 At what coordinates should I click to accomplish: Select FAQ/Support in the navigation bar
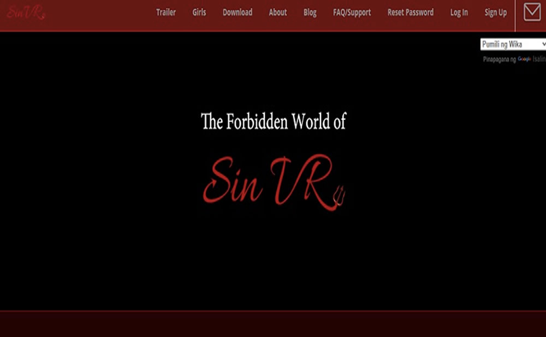(352, 12)
